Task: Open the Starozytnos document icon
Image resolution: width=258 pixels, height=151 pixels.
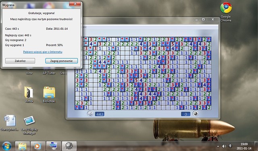Action: click(x=9, y=123)
